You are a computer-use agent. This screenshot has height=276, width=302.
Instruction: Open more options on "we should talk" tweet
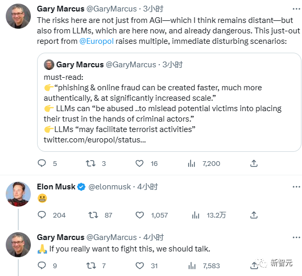click(296, 237)
